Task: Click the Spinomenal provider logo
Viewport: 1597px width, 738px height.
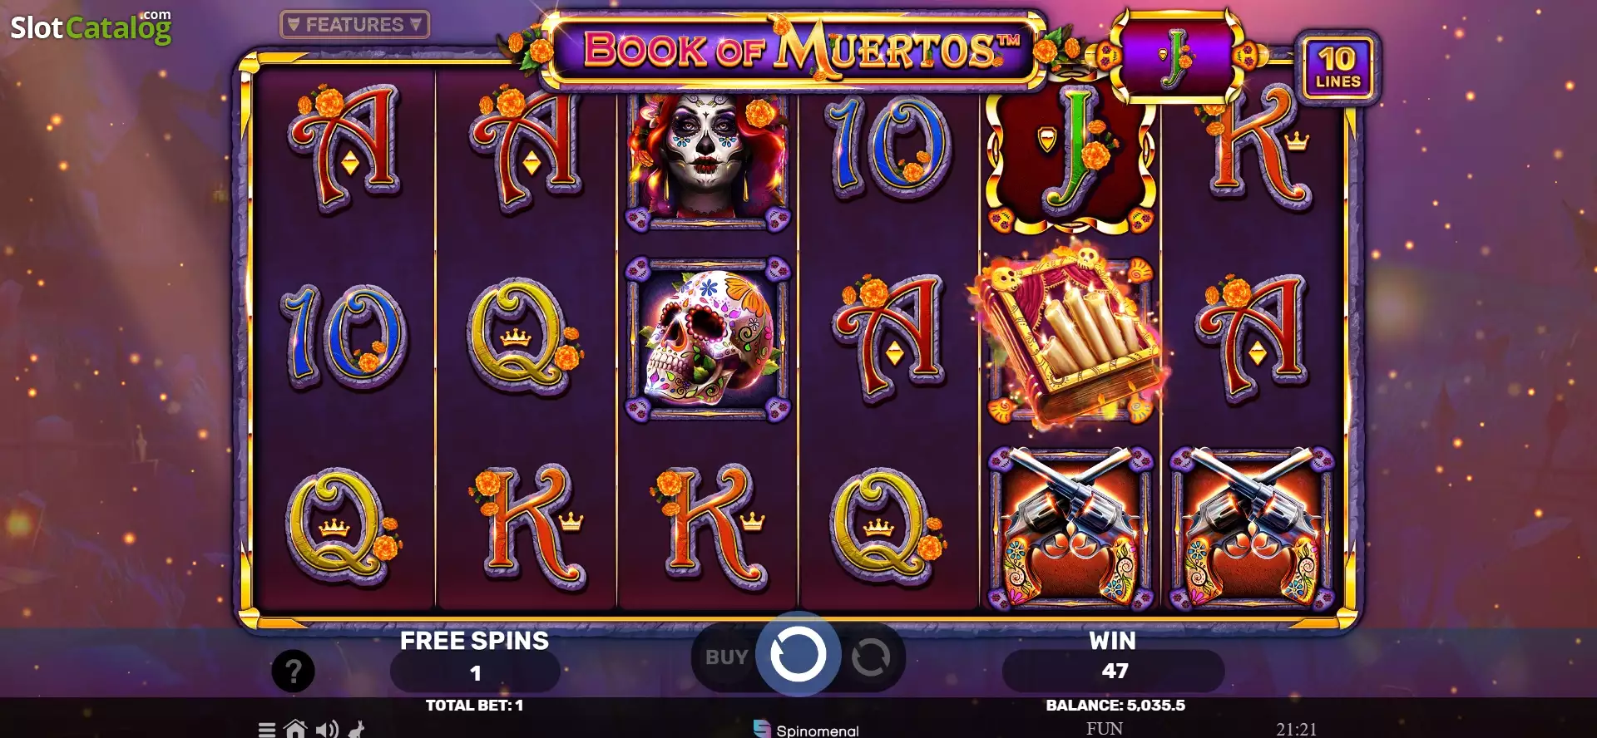Action: (806, 729)
